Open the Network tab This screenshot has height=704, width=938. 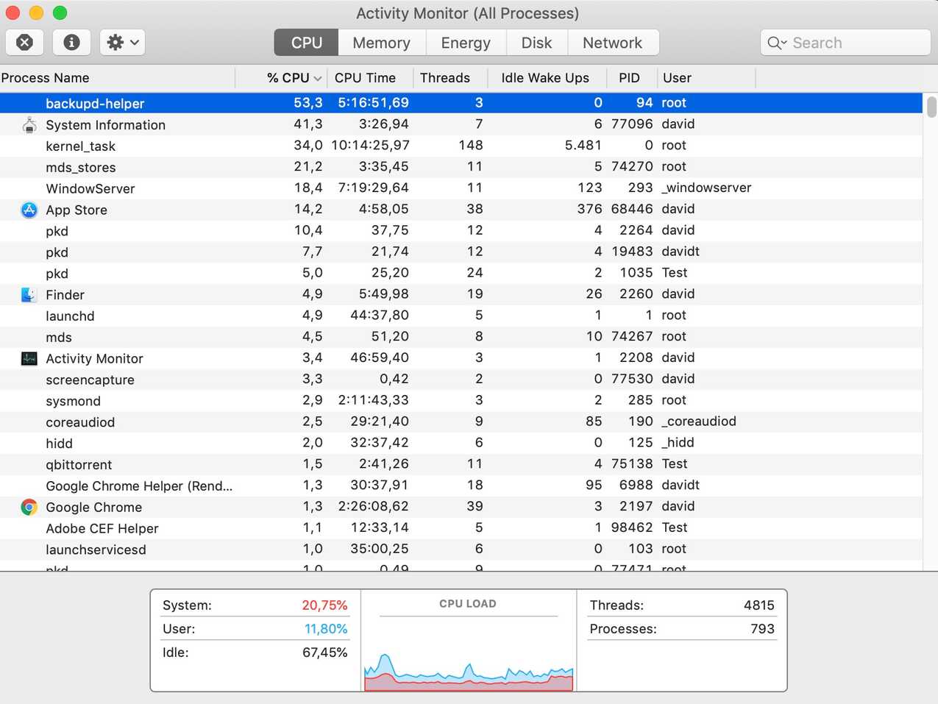pyautogui.click(x=613, y=42)
